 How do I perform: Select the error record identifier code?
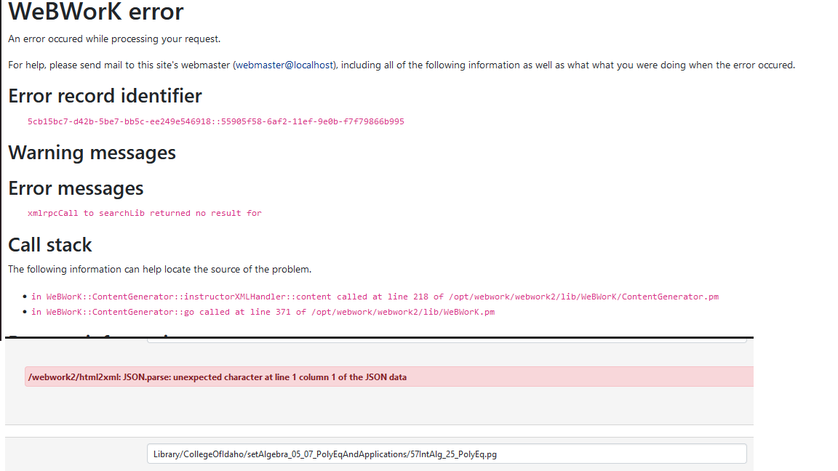click(x=216, y=122)
